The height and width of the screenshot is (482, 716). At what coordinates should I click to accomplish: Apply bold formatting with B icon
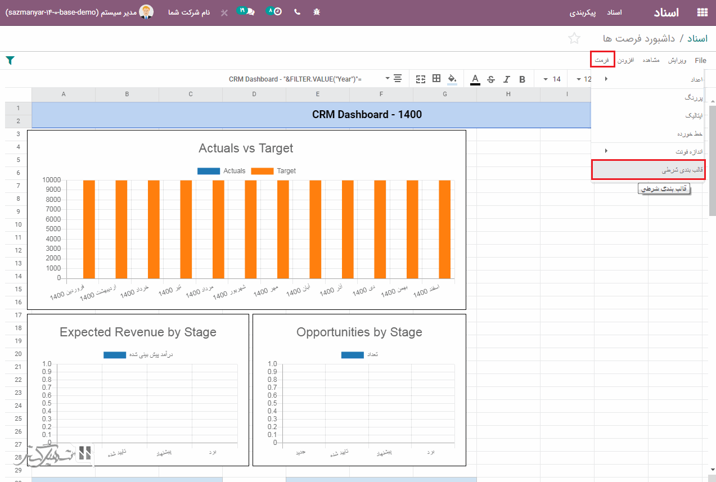[522, 79]
